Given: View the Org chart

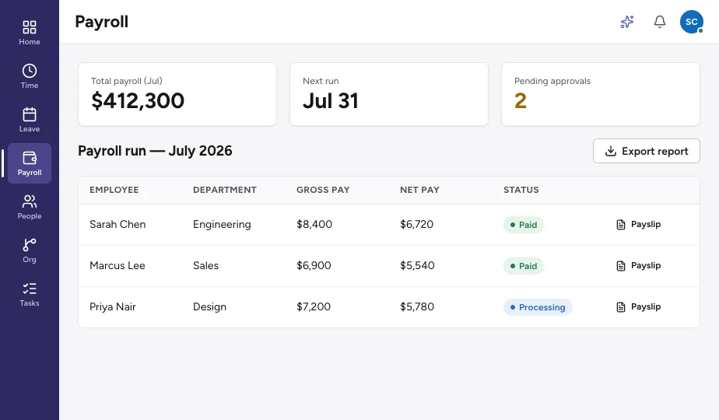Looking at the screenshot, I should click(30, 250).
